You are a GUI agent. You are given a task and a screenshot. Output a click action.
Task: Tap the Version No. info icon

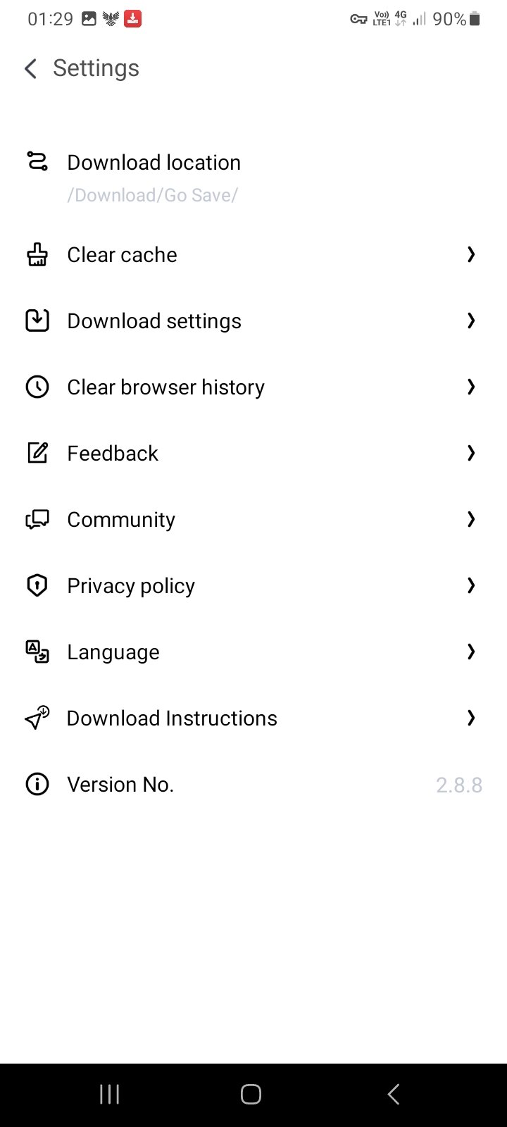point(37,784)
